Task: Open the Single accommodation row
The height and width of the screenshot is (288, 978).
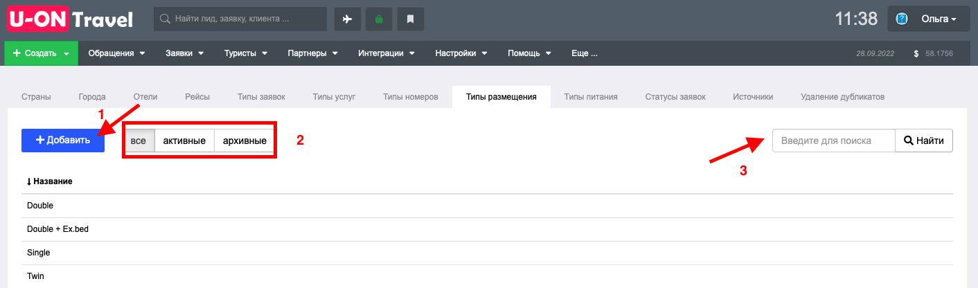Action: click(487, 253)
